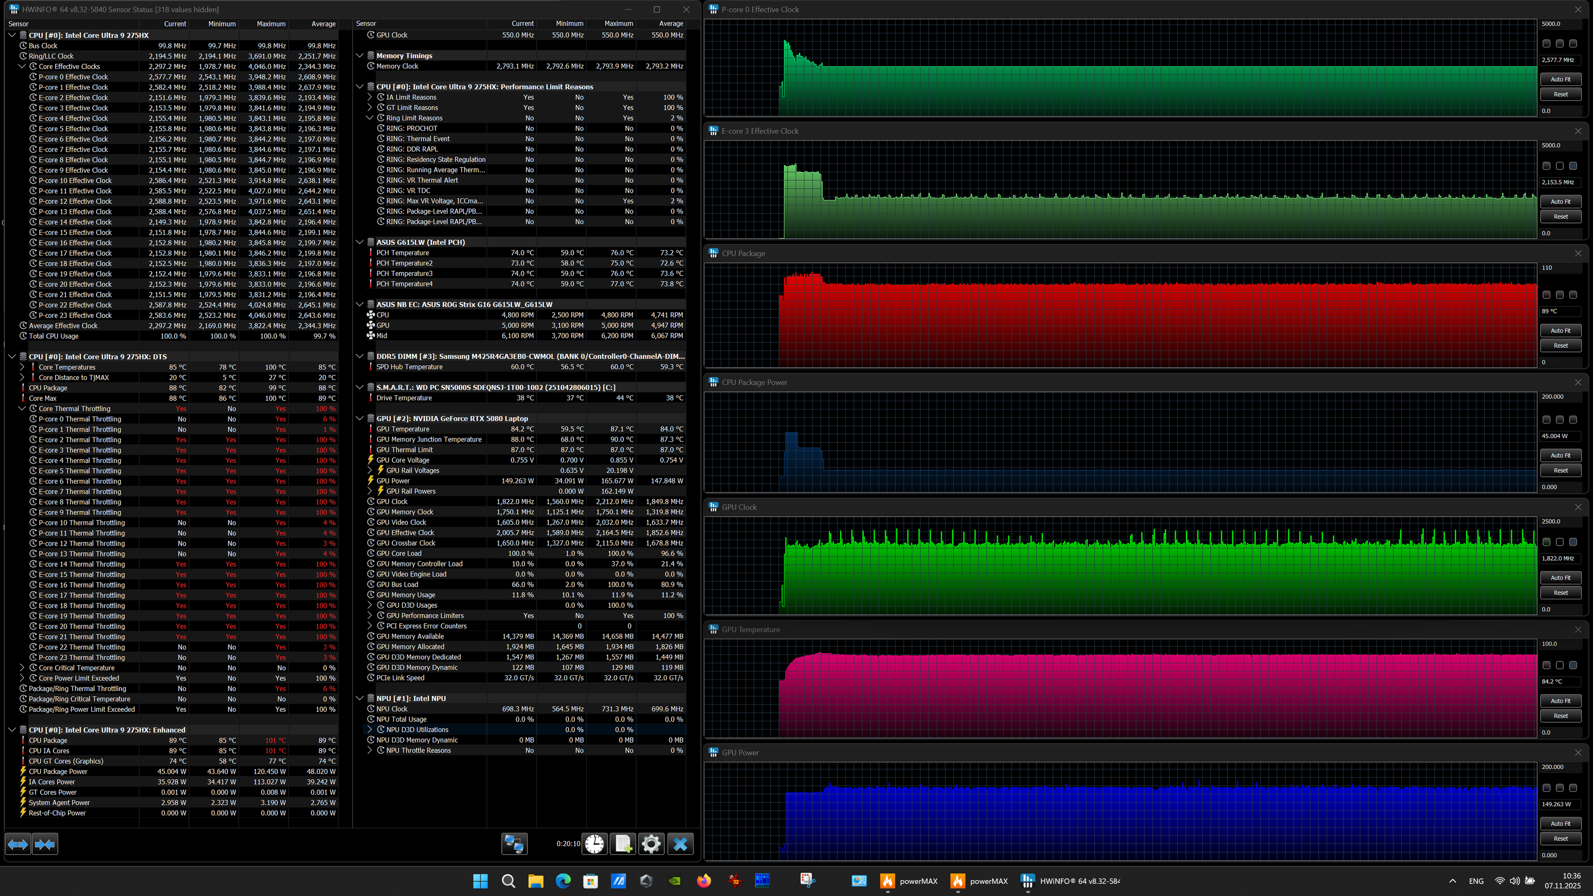This screenshot has height=896, width=1593.
Task: Reset min/max values with clock icon
Action: tap(594, 844)
